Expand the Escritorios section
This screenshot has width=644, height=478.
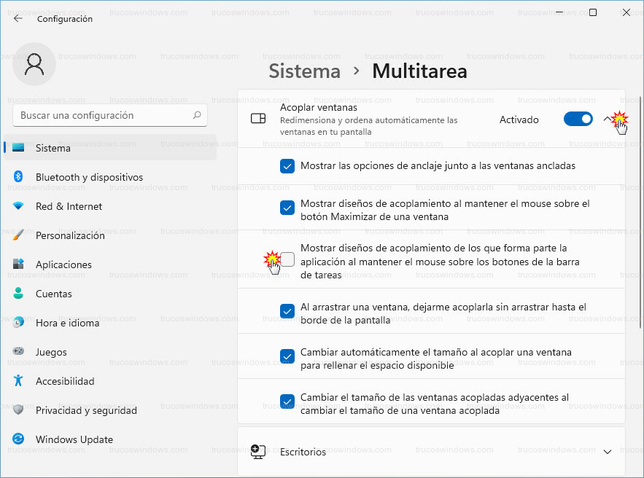pos(608,452)
